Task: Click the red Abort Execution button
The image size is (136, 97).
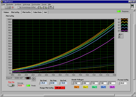Action: click(x=13, y=7)
